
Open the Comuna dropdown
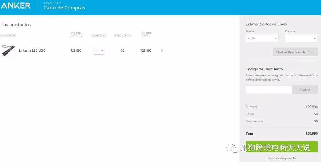point(301,39)
